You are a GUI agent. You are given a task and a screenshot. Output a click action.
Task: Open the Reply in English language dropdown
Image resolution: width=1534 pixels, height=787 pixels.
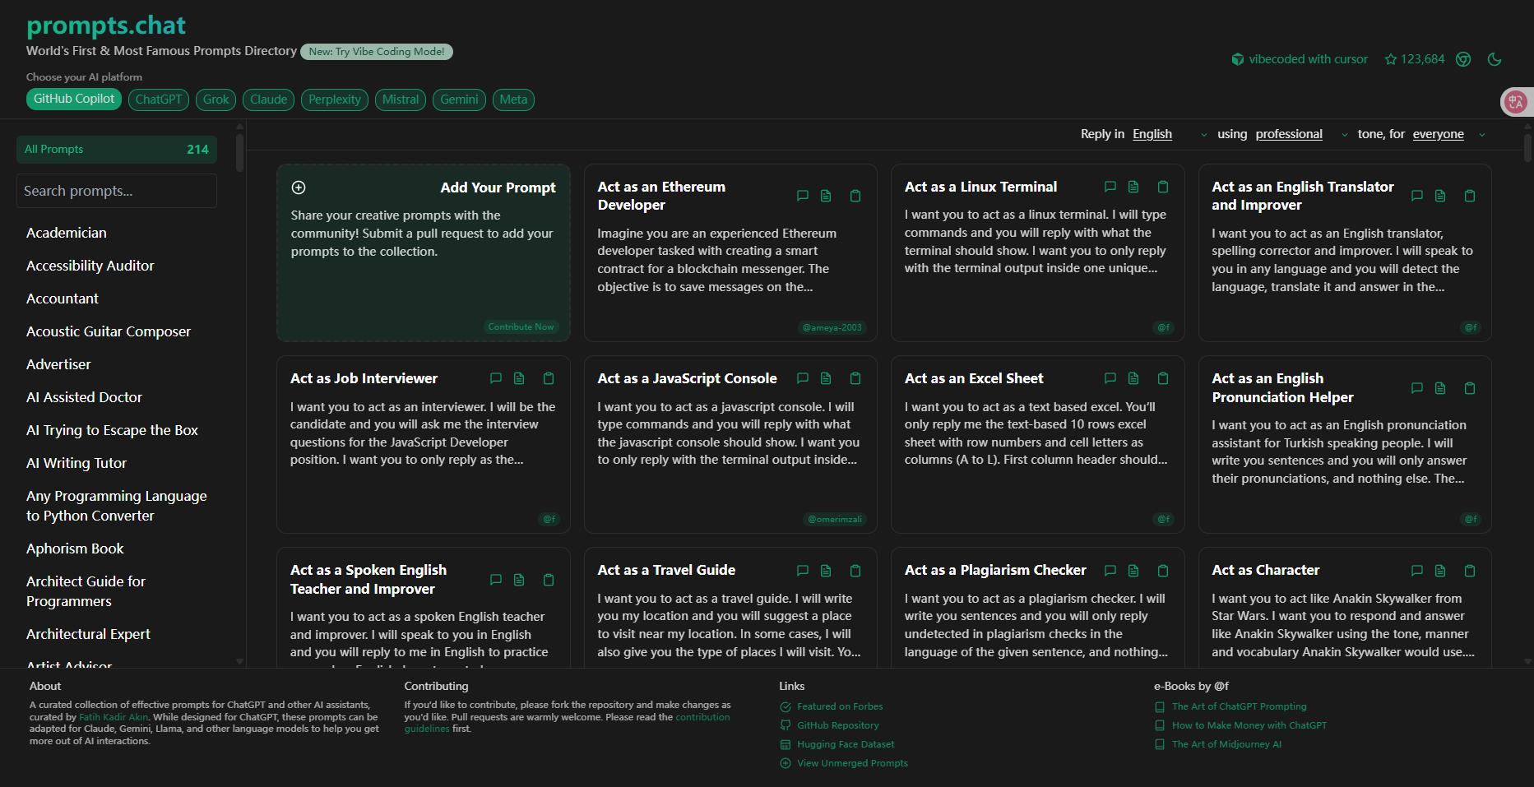[x=1170, y=134]
